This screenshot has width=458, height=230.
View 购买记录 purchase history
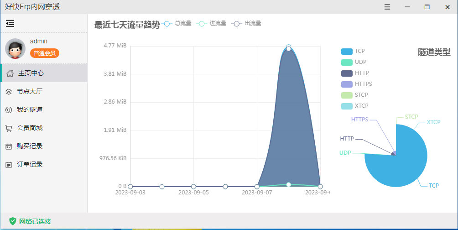pos(44,146)
